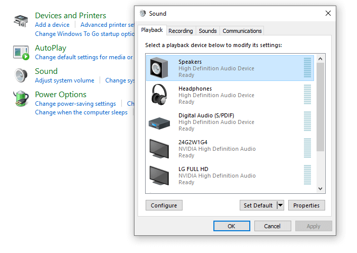Select the Headphones device icon

coord(159,95)
